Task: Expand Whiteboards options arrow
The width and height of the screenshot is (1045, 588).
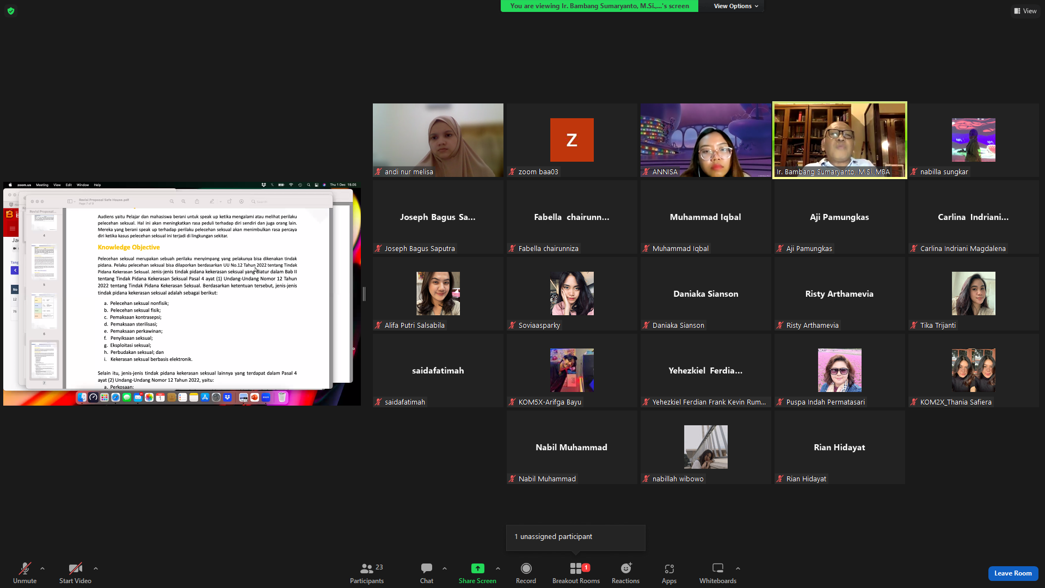Action: 738,568
